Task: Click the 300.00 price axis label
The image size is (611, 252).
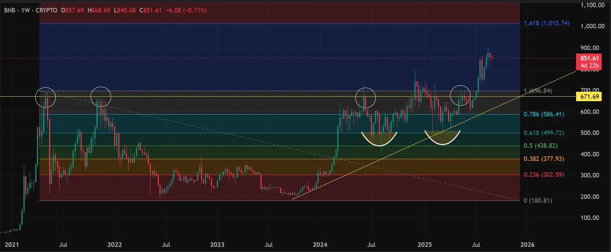Action: point(590,175)
